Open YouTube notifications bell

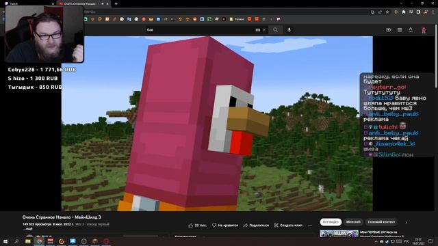click(x=411, y=30)
